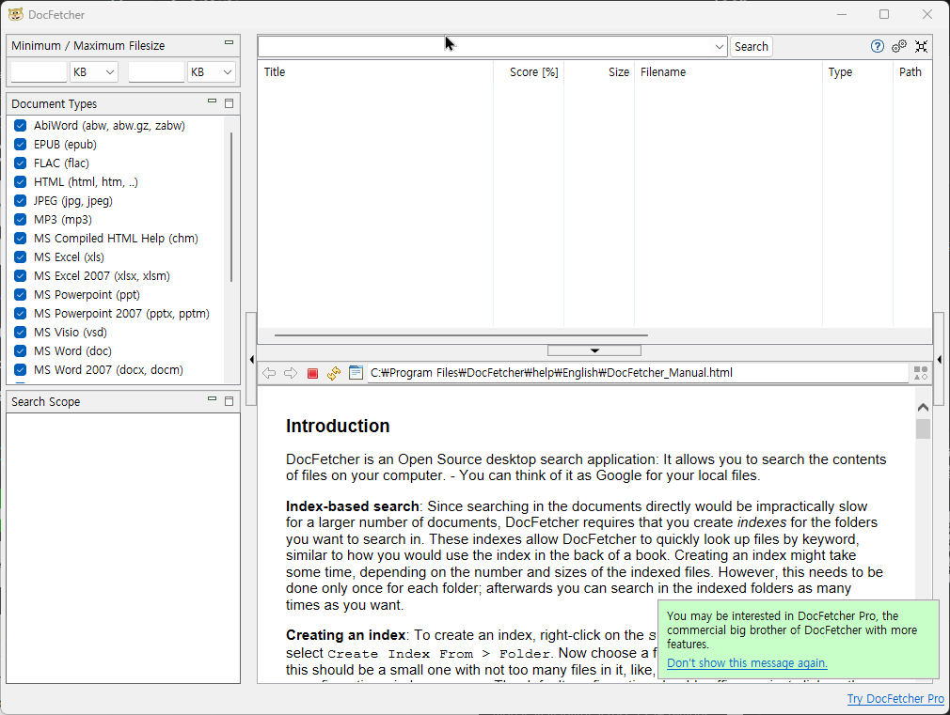Uncheck MS Compiled HTML Help type
Viewport: 950px width, 715px height.
pos(20,238)
